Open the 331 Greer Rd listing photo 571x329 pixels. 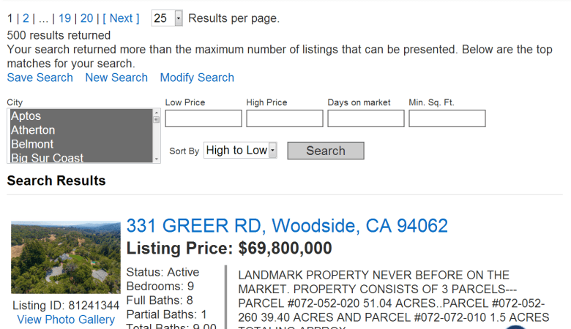pos(66,258)
